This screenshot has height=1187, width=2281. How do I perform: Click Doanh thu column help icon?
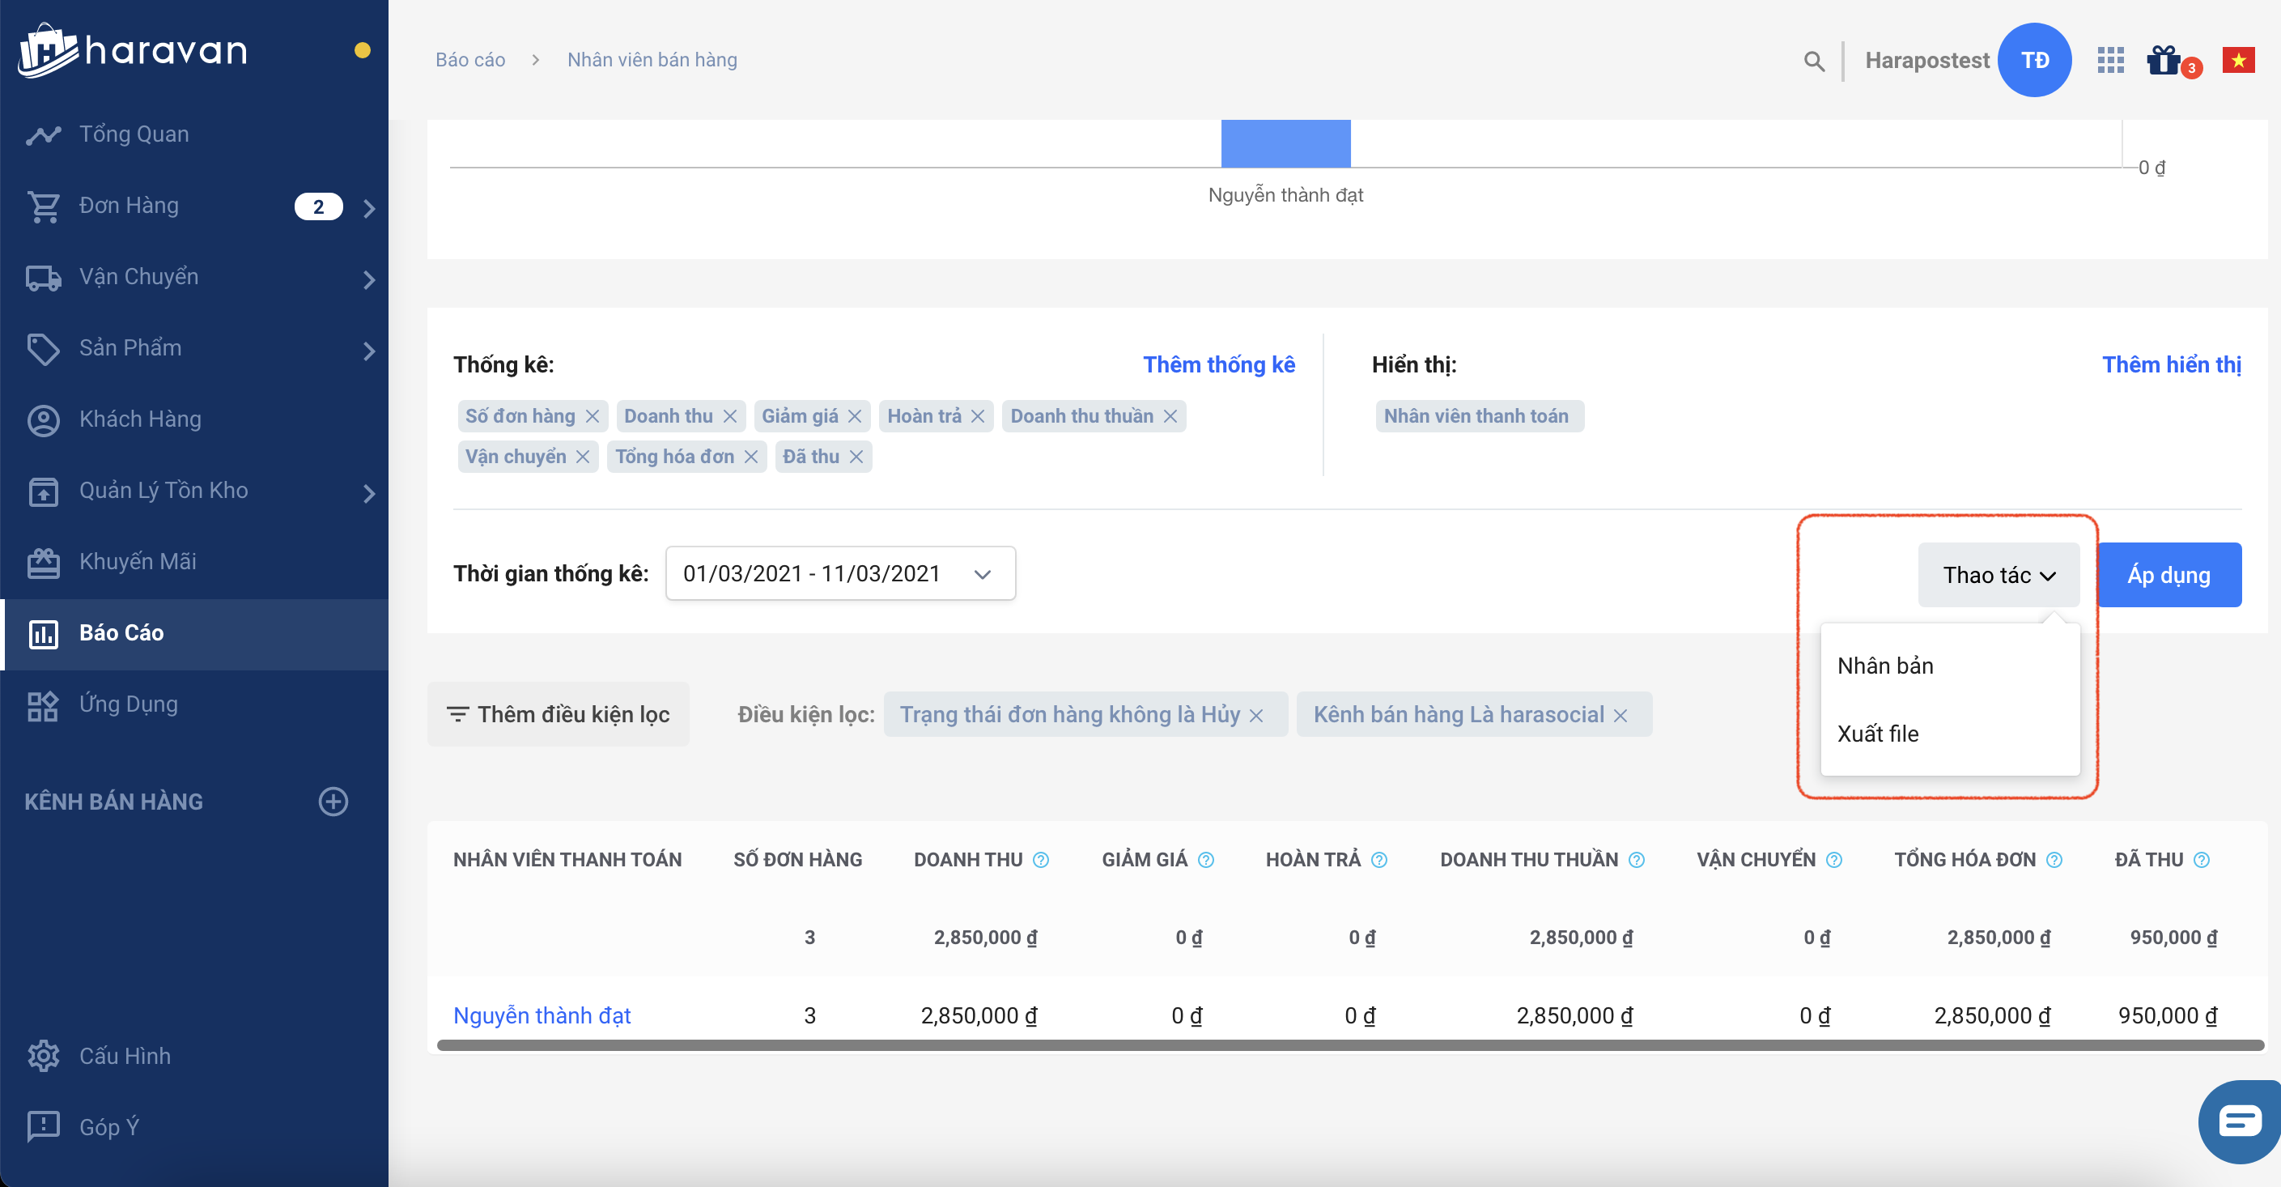tap(1041, 859)
